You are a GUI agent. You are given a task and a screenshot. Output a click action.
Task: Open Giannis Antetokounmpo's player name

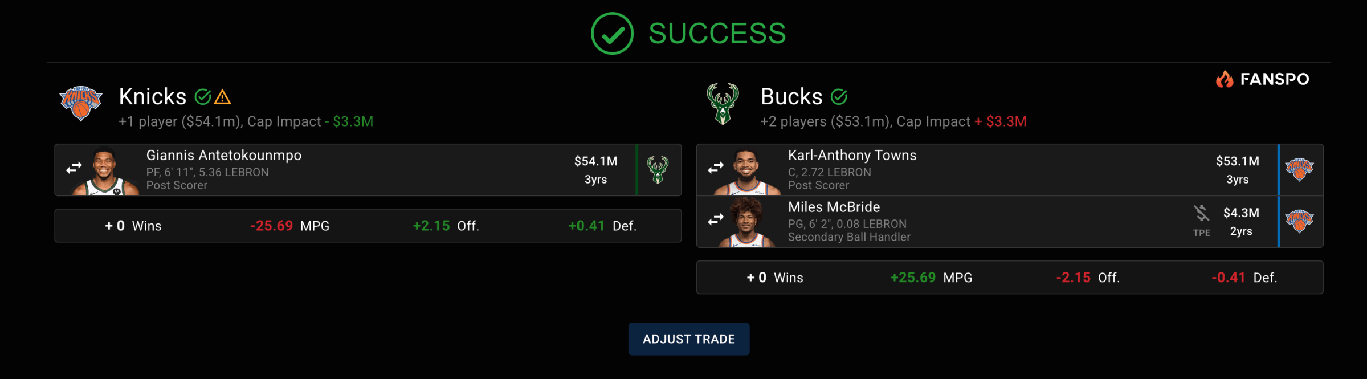224,156
